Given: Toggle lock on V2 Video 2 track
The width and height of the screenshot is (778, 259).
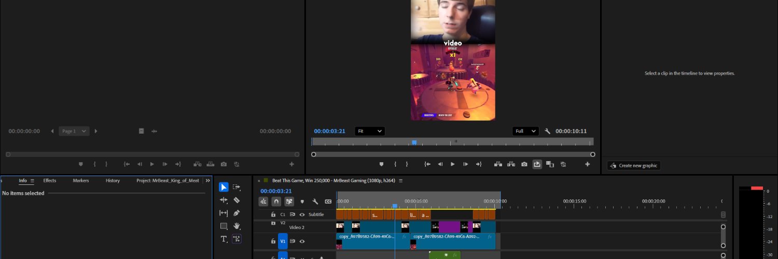Looking at the screenshot, I should [273, 223].
